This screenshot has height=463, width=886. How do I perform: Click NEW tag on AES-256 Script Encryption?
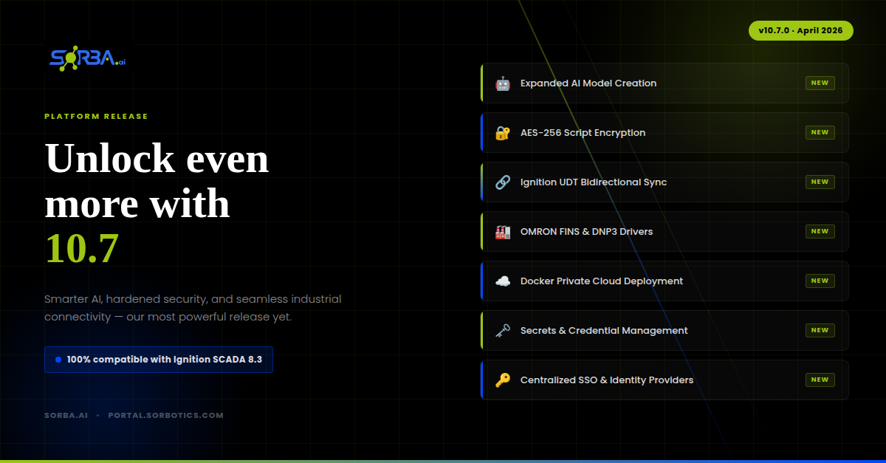click(820, 133)
